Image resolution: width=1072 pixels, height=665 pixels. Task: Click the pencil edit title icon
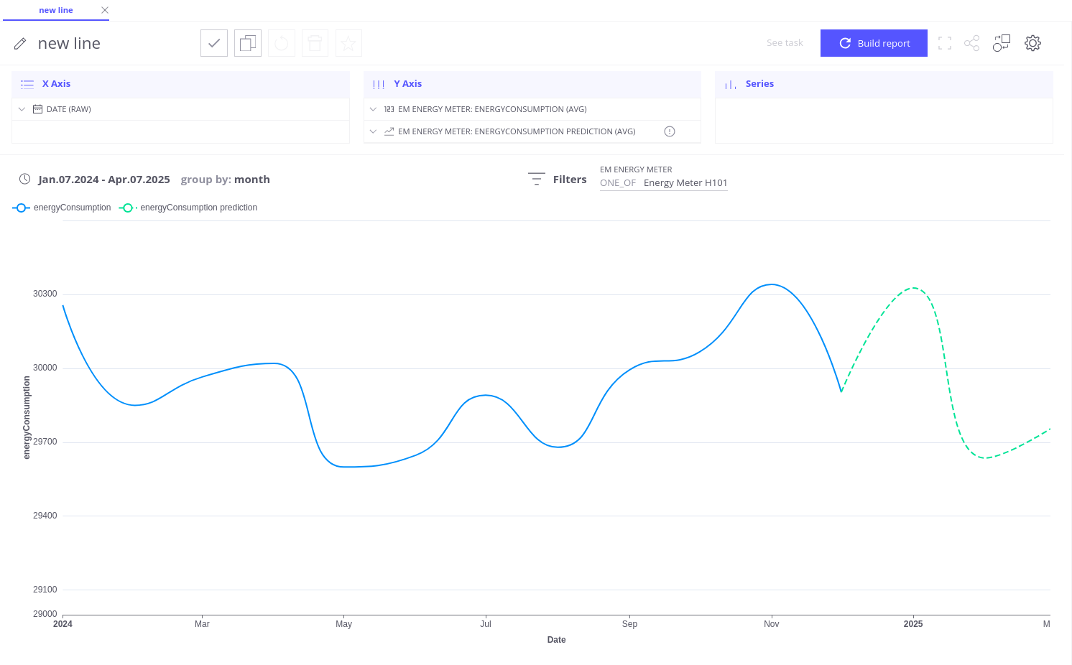click(x=20, y=44)
